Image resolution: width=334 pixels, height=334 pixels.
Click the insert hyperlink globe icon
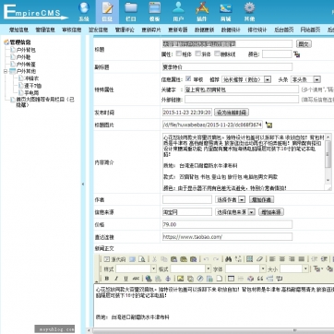point(149,279)
